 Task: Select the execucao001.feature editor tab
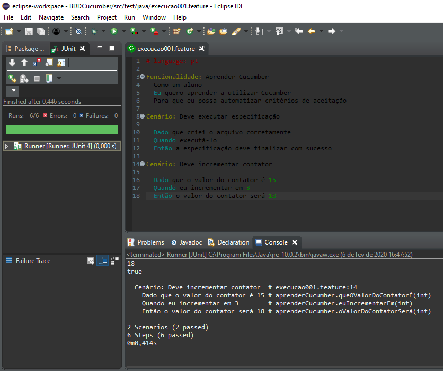166,49
